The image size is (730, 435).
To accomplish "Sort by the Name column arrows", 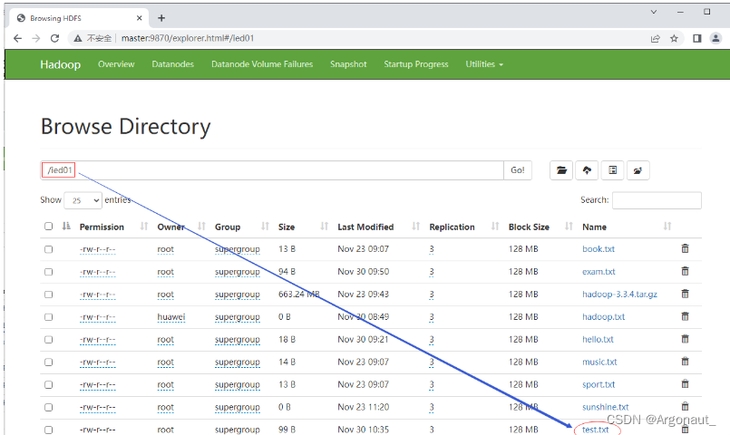I will coord(667,226).
